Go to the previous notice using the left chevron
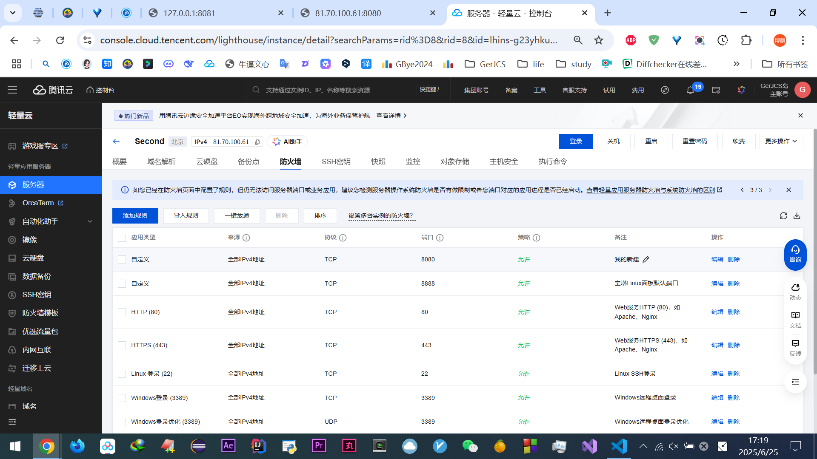817x459 pixels. click(742, 190)
